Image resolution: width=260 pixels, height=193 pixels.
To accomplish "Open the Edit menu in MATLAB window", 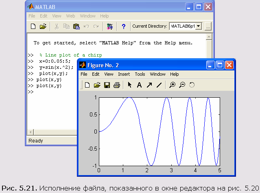I will [44, 16].
